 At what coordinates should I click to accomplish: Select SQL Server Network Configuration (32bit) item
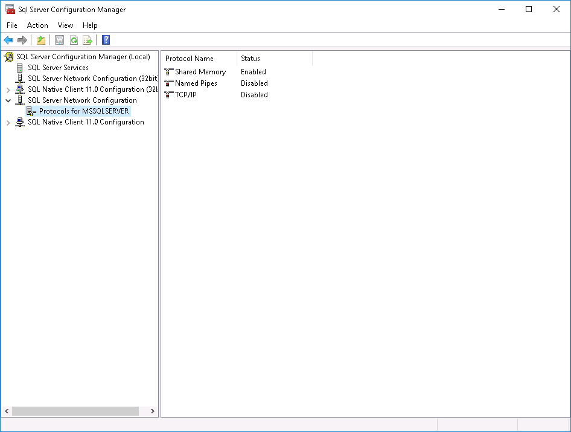tap(92, 79)
